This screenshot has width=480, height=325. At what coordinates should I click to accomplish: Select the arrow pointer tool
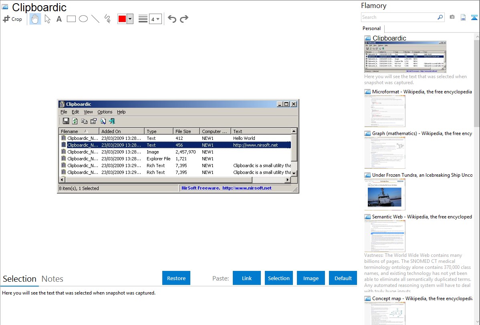(x=47, y=19)
